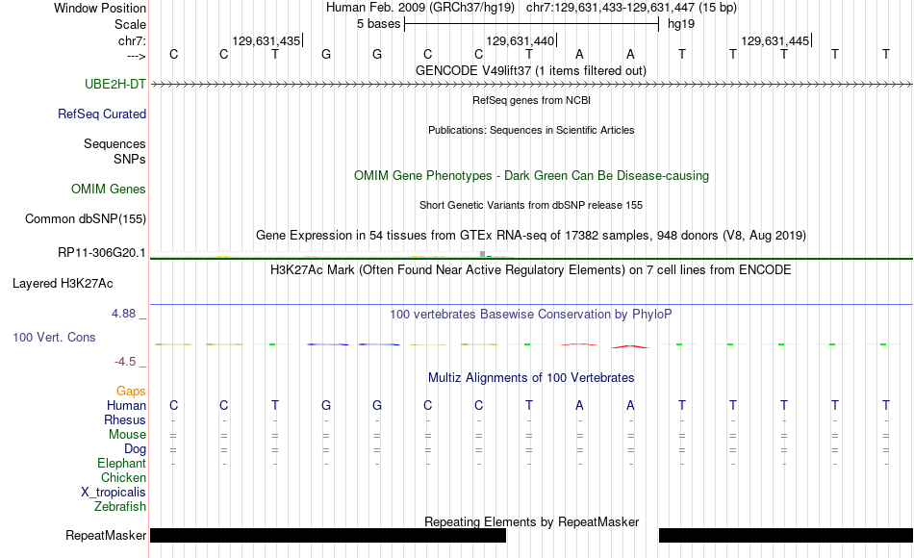Click the RP11-306G20.1 GTEx label
914x558 pixels.
coord(101,252)
